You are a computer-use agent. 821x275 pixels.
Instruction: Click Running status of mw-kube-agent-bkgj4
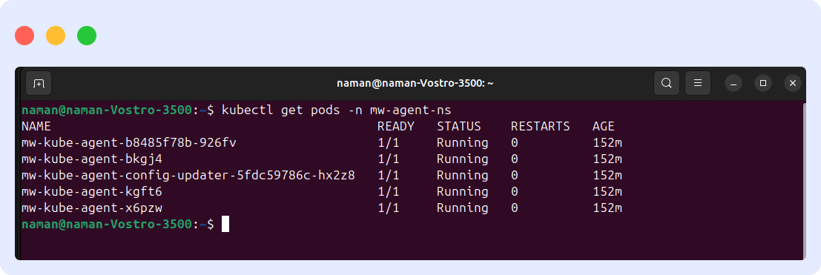462,159
